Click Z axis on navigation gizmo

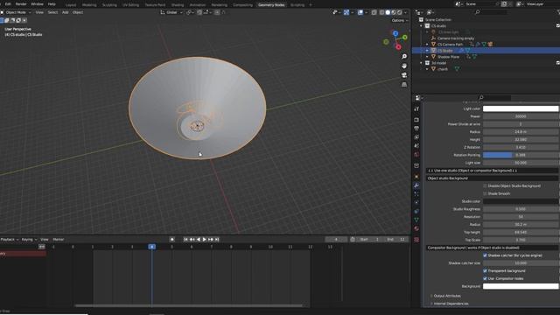395,33
